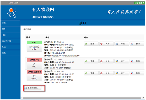Click the MAC address 00:A0:C6:00:00:00
This screenshot has width=146, height=100.
tap(65, 62)
